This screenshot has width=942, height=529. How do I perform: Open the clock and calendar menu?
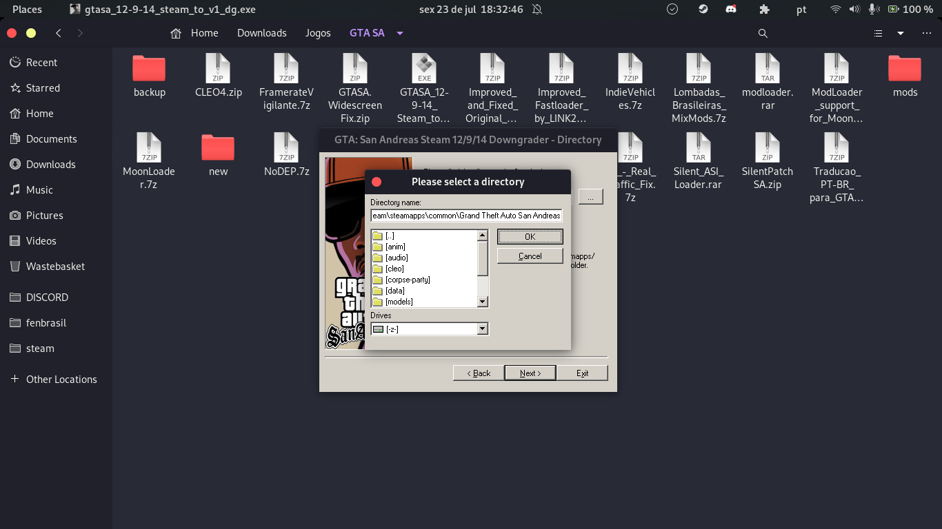click(x=471, y=10)
